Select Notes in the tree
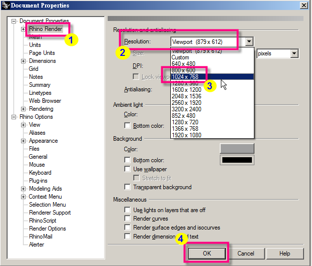 point(36,77)
